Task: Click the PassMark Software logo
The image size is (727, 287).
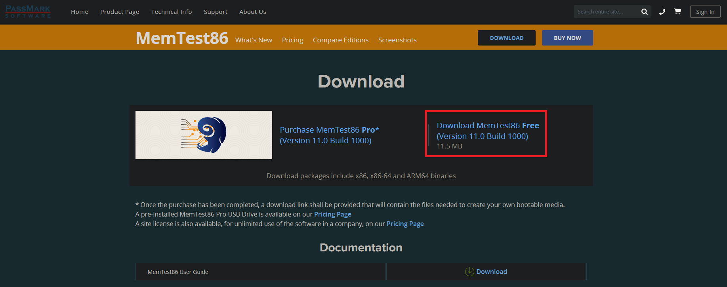Action: pos(28,12)
